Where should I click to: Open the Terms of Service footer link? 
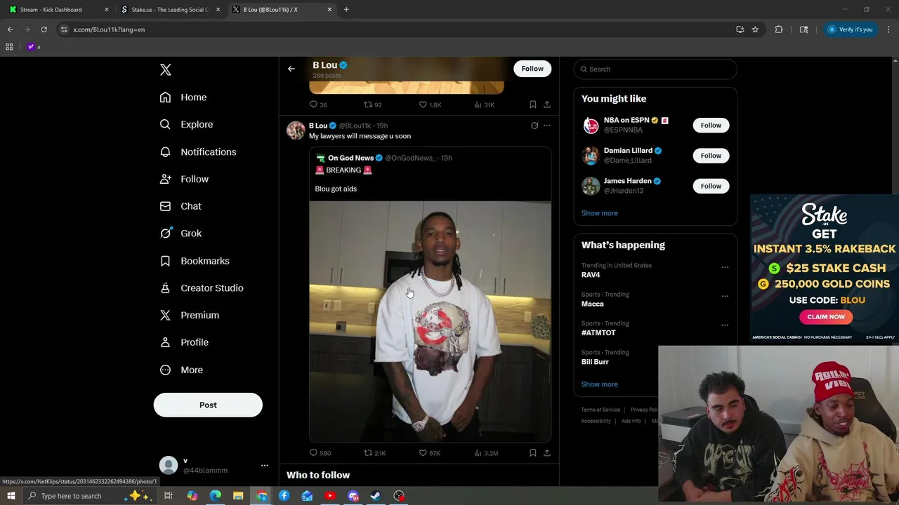click(601, 410)
